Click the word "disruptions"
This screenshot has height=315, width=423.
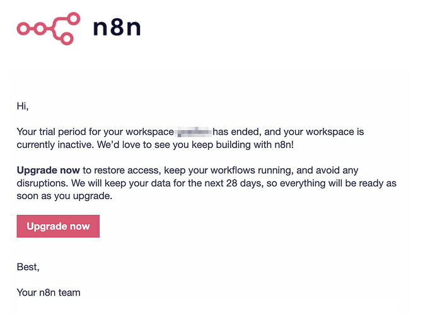point(42,183)
